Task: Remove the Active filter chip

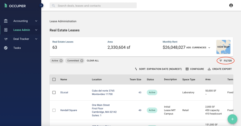Action: click(x=61, y=61)
